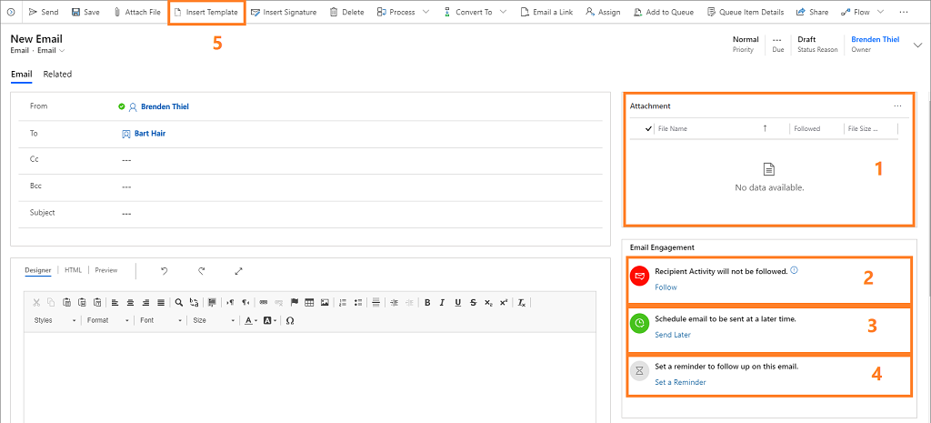The image size is (931, 423).
Task: Toggle bold formatting
Action: click(427, 302)
